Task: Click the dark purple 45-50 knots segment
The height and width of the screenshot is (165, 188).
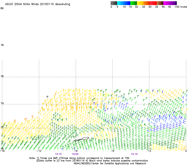Action: click(173, 3)
